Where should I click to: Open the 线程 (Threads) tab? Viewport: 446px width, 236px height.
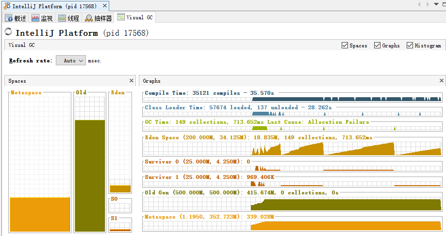tap(69, 18)
